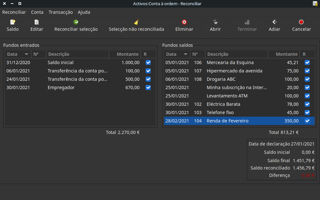The height and width of the screenshot is (200, 320).
Task: Click Selecção não reconciliada broom icon
Action: tap(136, 22)
